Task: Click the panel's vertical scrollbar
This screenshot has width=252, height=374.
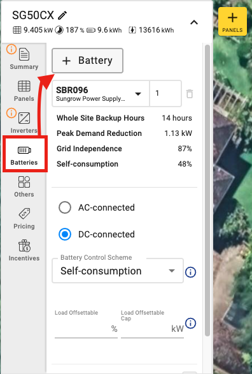Action: [207, 190]
